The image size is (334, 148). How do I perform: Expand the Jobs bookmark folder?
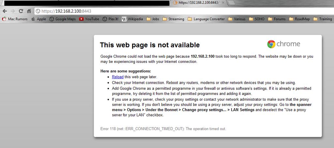(x=153, y=19)
